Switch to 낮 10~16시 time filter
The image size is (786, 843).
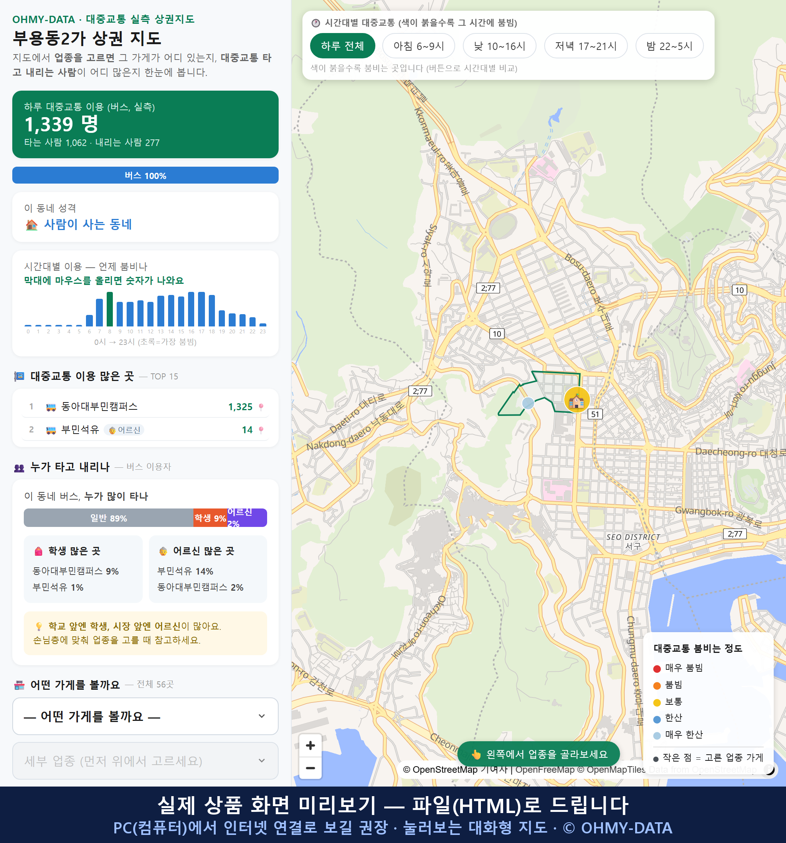coord(499,46)
